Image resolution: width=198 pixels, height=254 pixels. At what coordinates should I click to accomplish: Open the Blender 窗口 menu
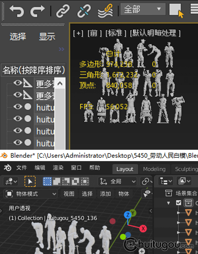76,168
